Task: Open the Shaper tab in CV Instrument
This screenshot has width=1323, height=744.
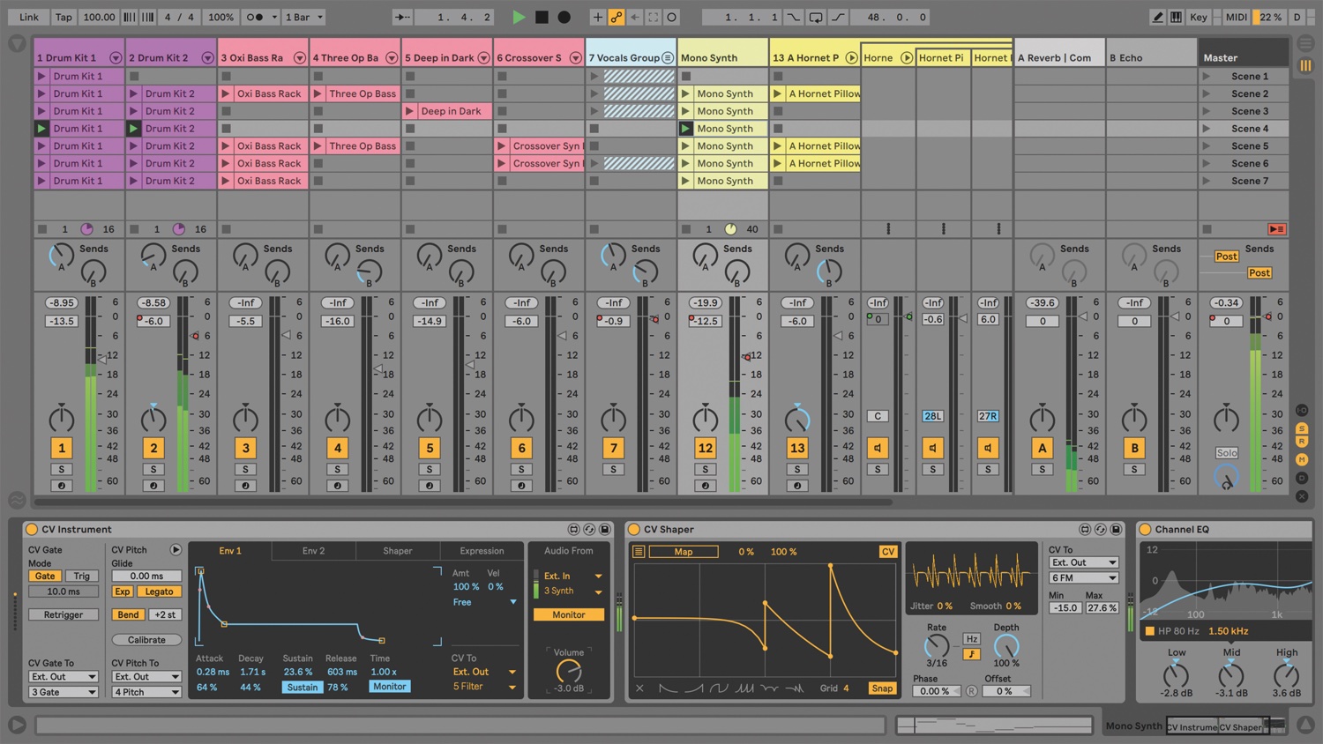Action: pyautogui.click(x=398, y=551)
